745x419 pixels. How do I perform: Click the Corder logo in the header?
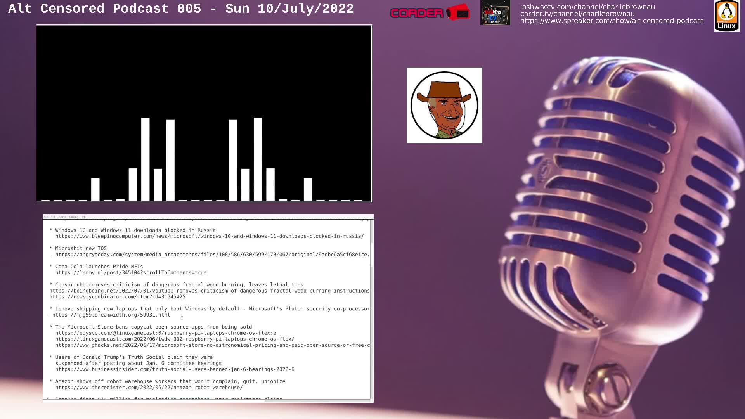point(430,12)
